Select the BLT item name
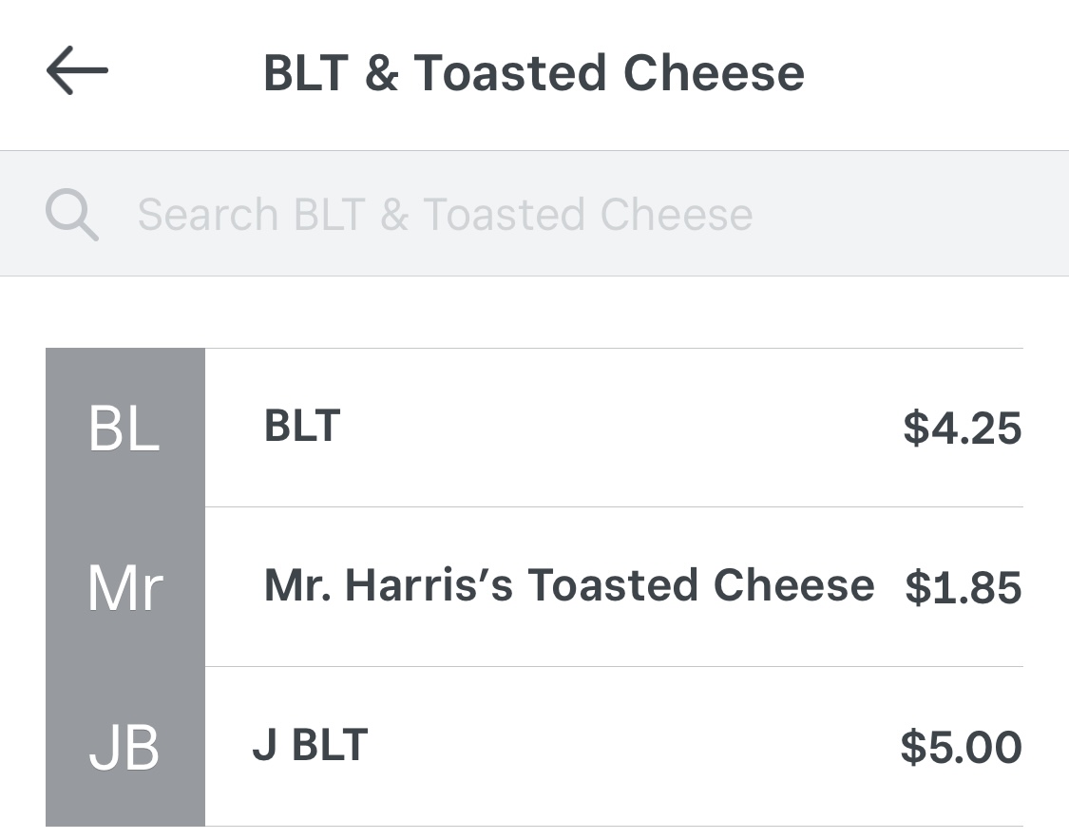 point(301,426)
